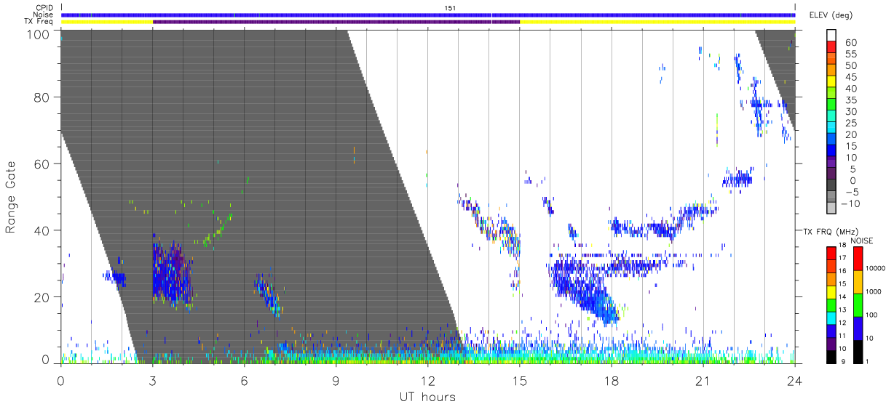This screenshot has width=894, height=412.
Task: Click the '24' tick on UT hours axis
Action: click(x=794, y=380)
